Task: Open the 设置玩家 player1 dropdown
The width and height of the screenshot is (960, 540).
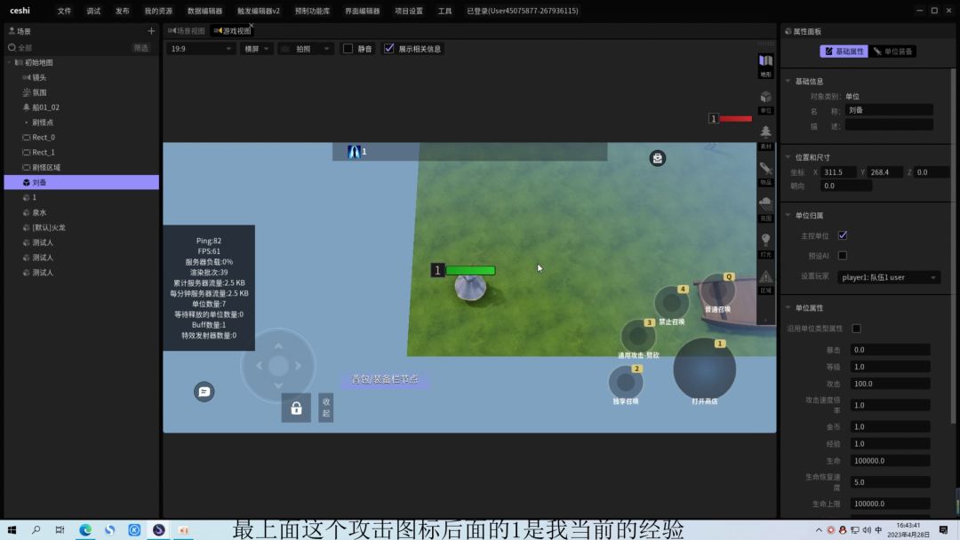Action: (x=889, y=277)
